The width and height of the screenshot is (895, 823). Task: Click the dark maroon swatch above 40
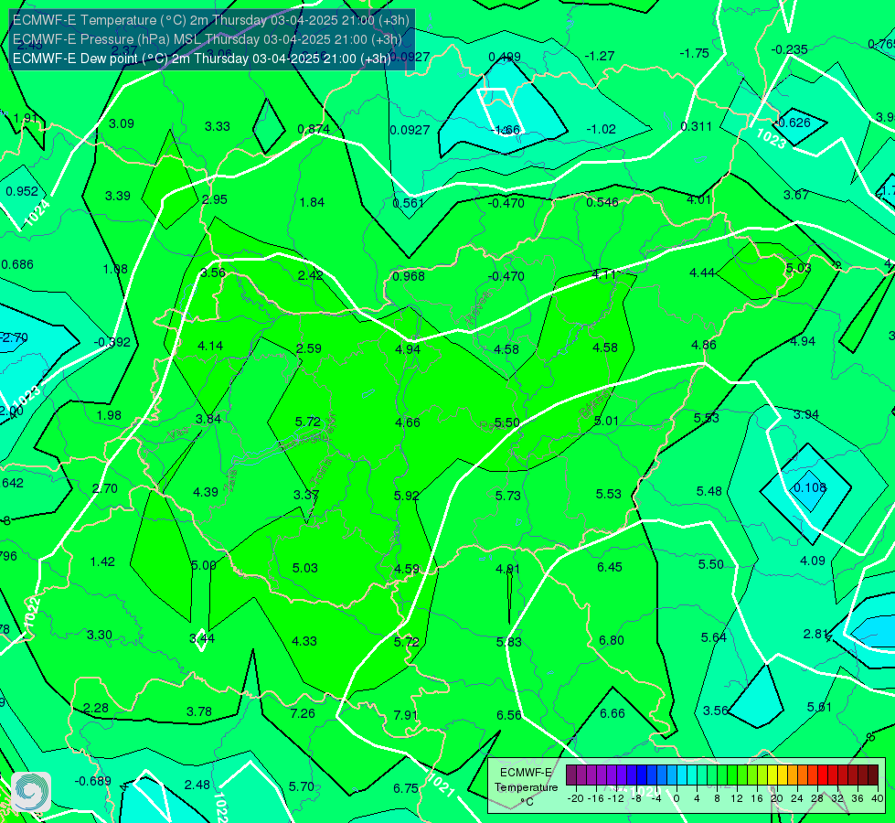click(x=873, y=775)
